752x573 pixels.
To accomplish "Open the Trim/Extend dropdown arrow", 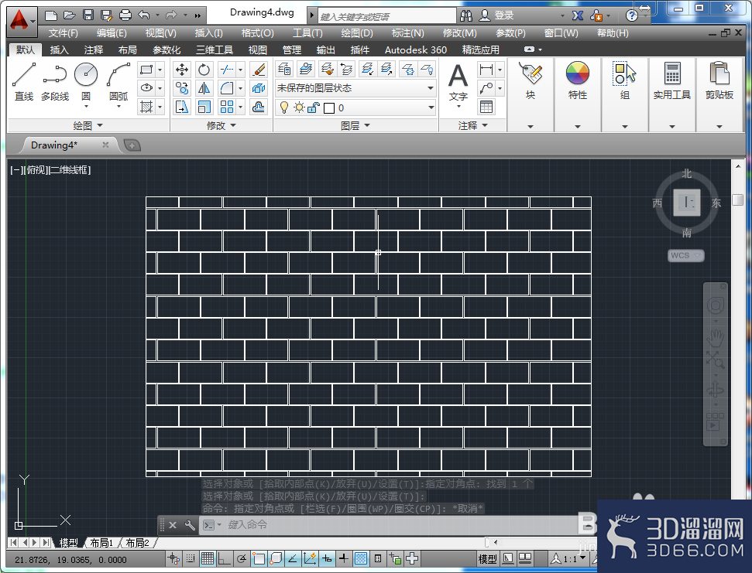I will pyautogui.click(x=241, y=70).
